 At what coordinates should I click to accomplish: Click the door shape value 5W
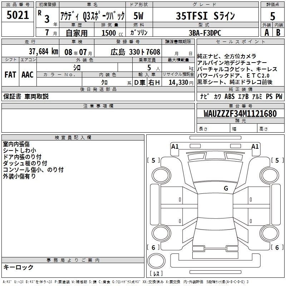click(x=138, y=16)
